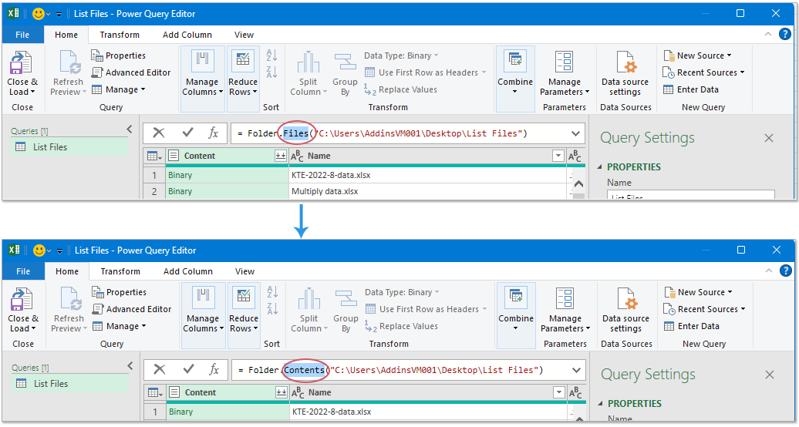Open Data Type: Binary dropdown, top window
The image size is (799, 427).
tap(401, 55)
